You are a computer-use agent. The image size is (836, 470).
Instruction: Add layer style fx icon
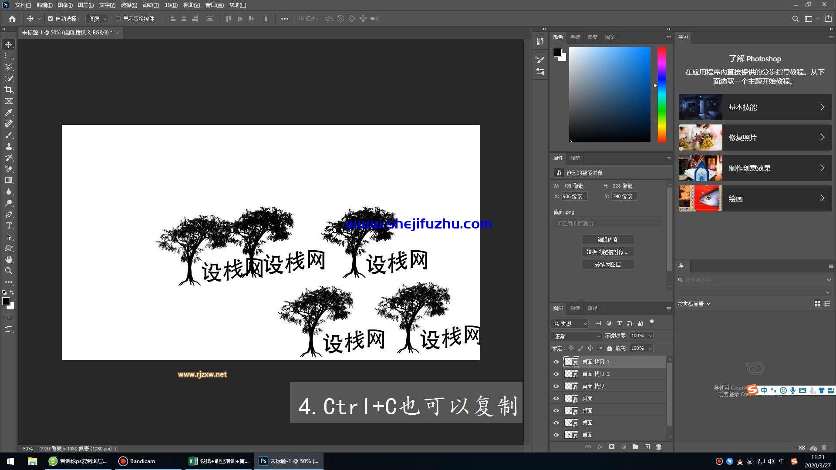pyautogui.click(x=600, y=447)
